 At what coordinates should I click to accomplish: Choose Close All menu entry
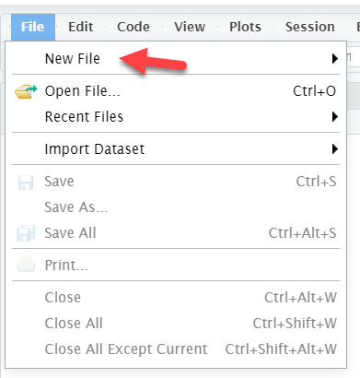point(176,324)
